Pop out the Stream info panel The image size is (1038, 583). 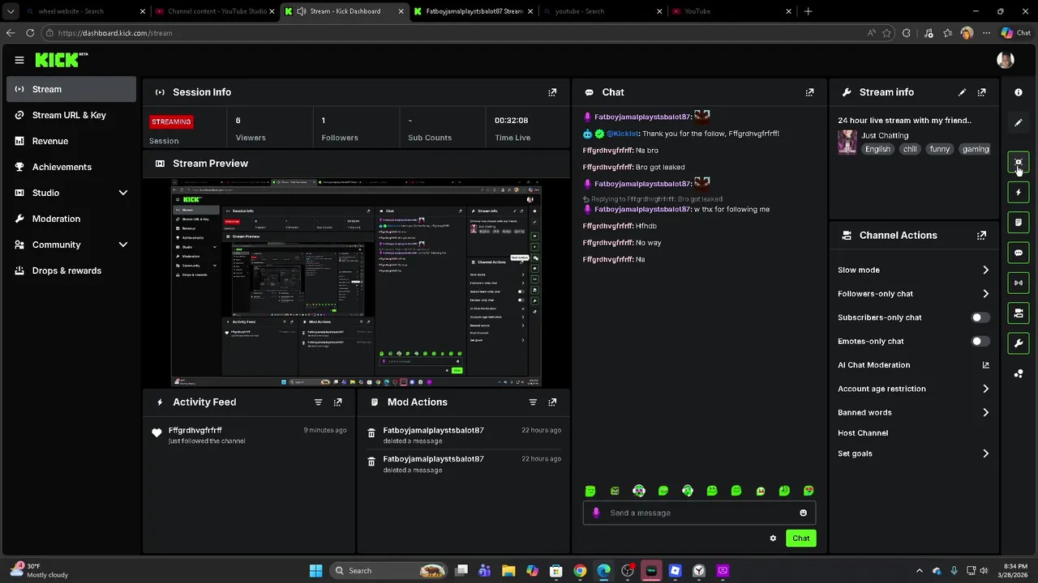pos(981,92)
